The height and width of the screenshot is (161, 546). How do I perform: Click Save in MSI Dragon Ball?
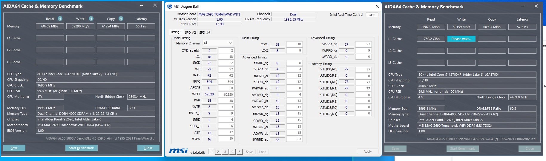click(x=249, y=152)
